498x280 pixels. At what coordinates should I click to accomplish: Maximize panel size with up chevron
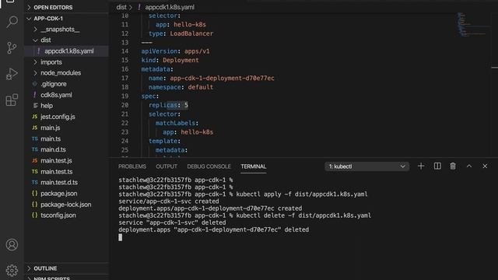click(469, 166)
